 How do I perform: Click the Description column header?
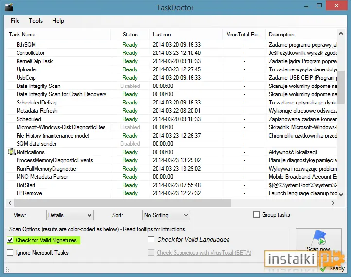click(301, 35)
